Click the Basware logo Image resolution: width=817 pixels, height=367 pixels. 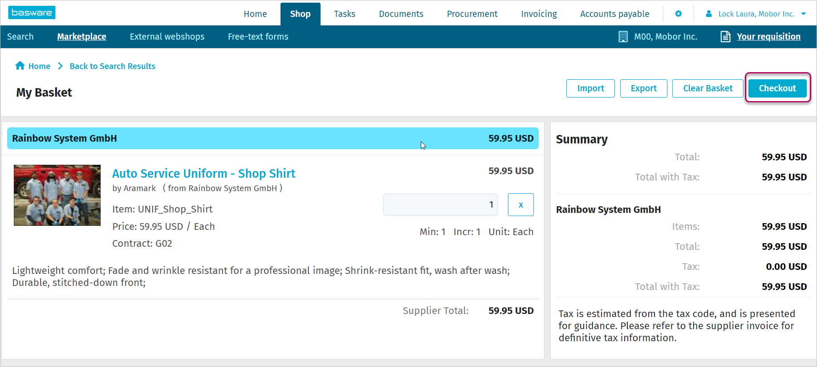[32, 12]
